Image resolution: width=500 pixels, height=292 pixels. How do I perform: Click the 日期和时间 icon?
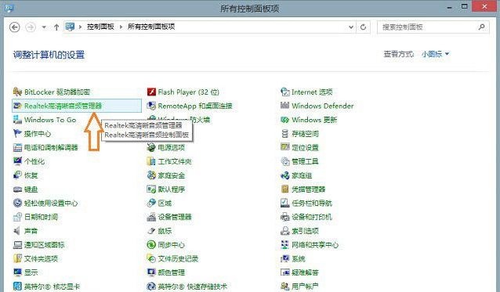pyautogui.click(x=17, y=217)
